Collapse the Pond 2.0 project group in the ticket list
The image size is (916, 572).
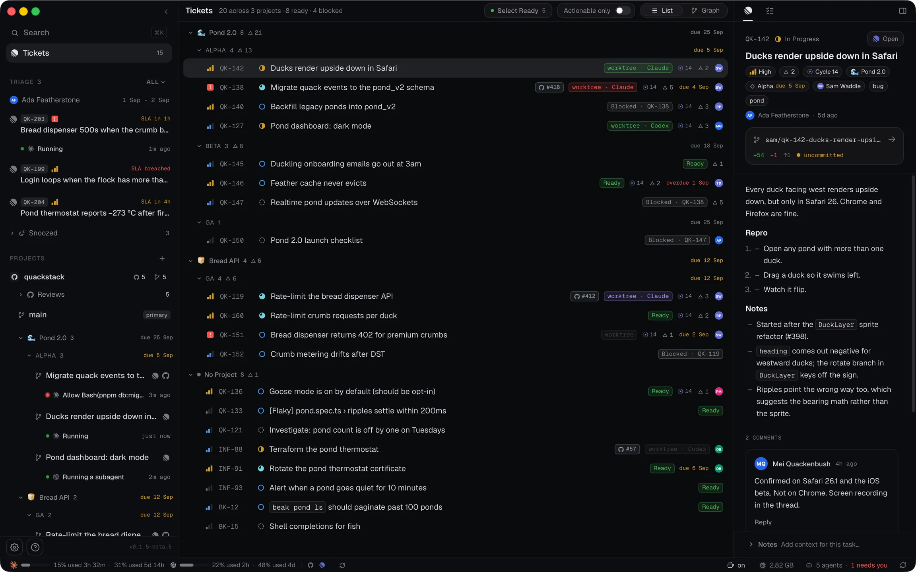190,33
